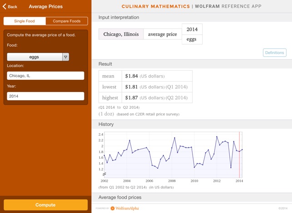
Task: Switch to the Compare Foods tab
Action: 67,21
